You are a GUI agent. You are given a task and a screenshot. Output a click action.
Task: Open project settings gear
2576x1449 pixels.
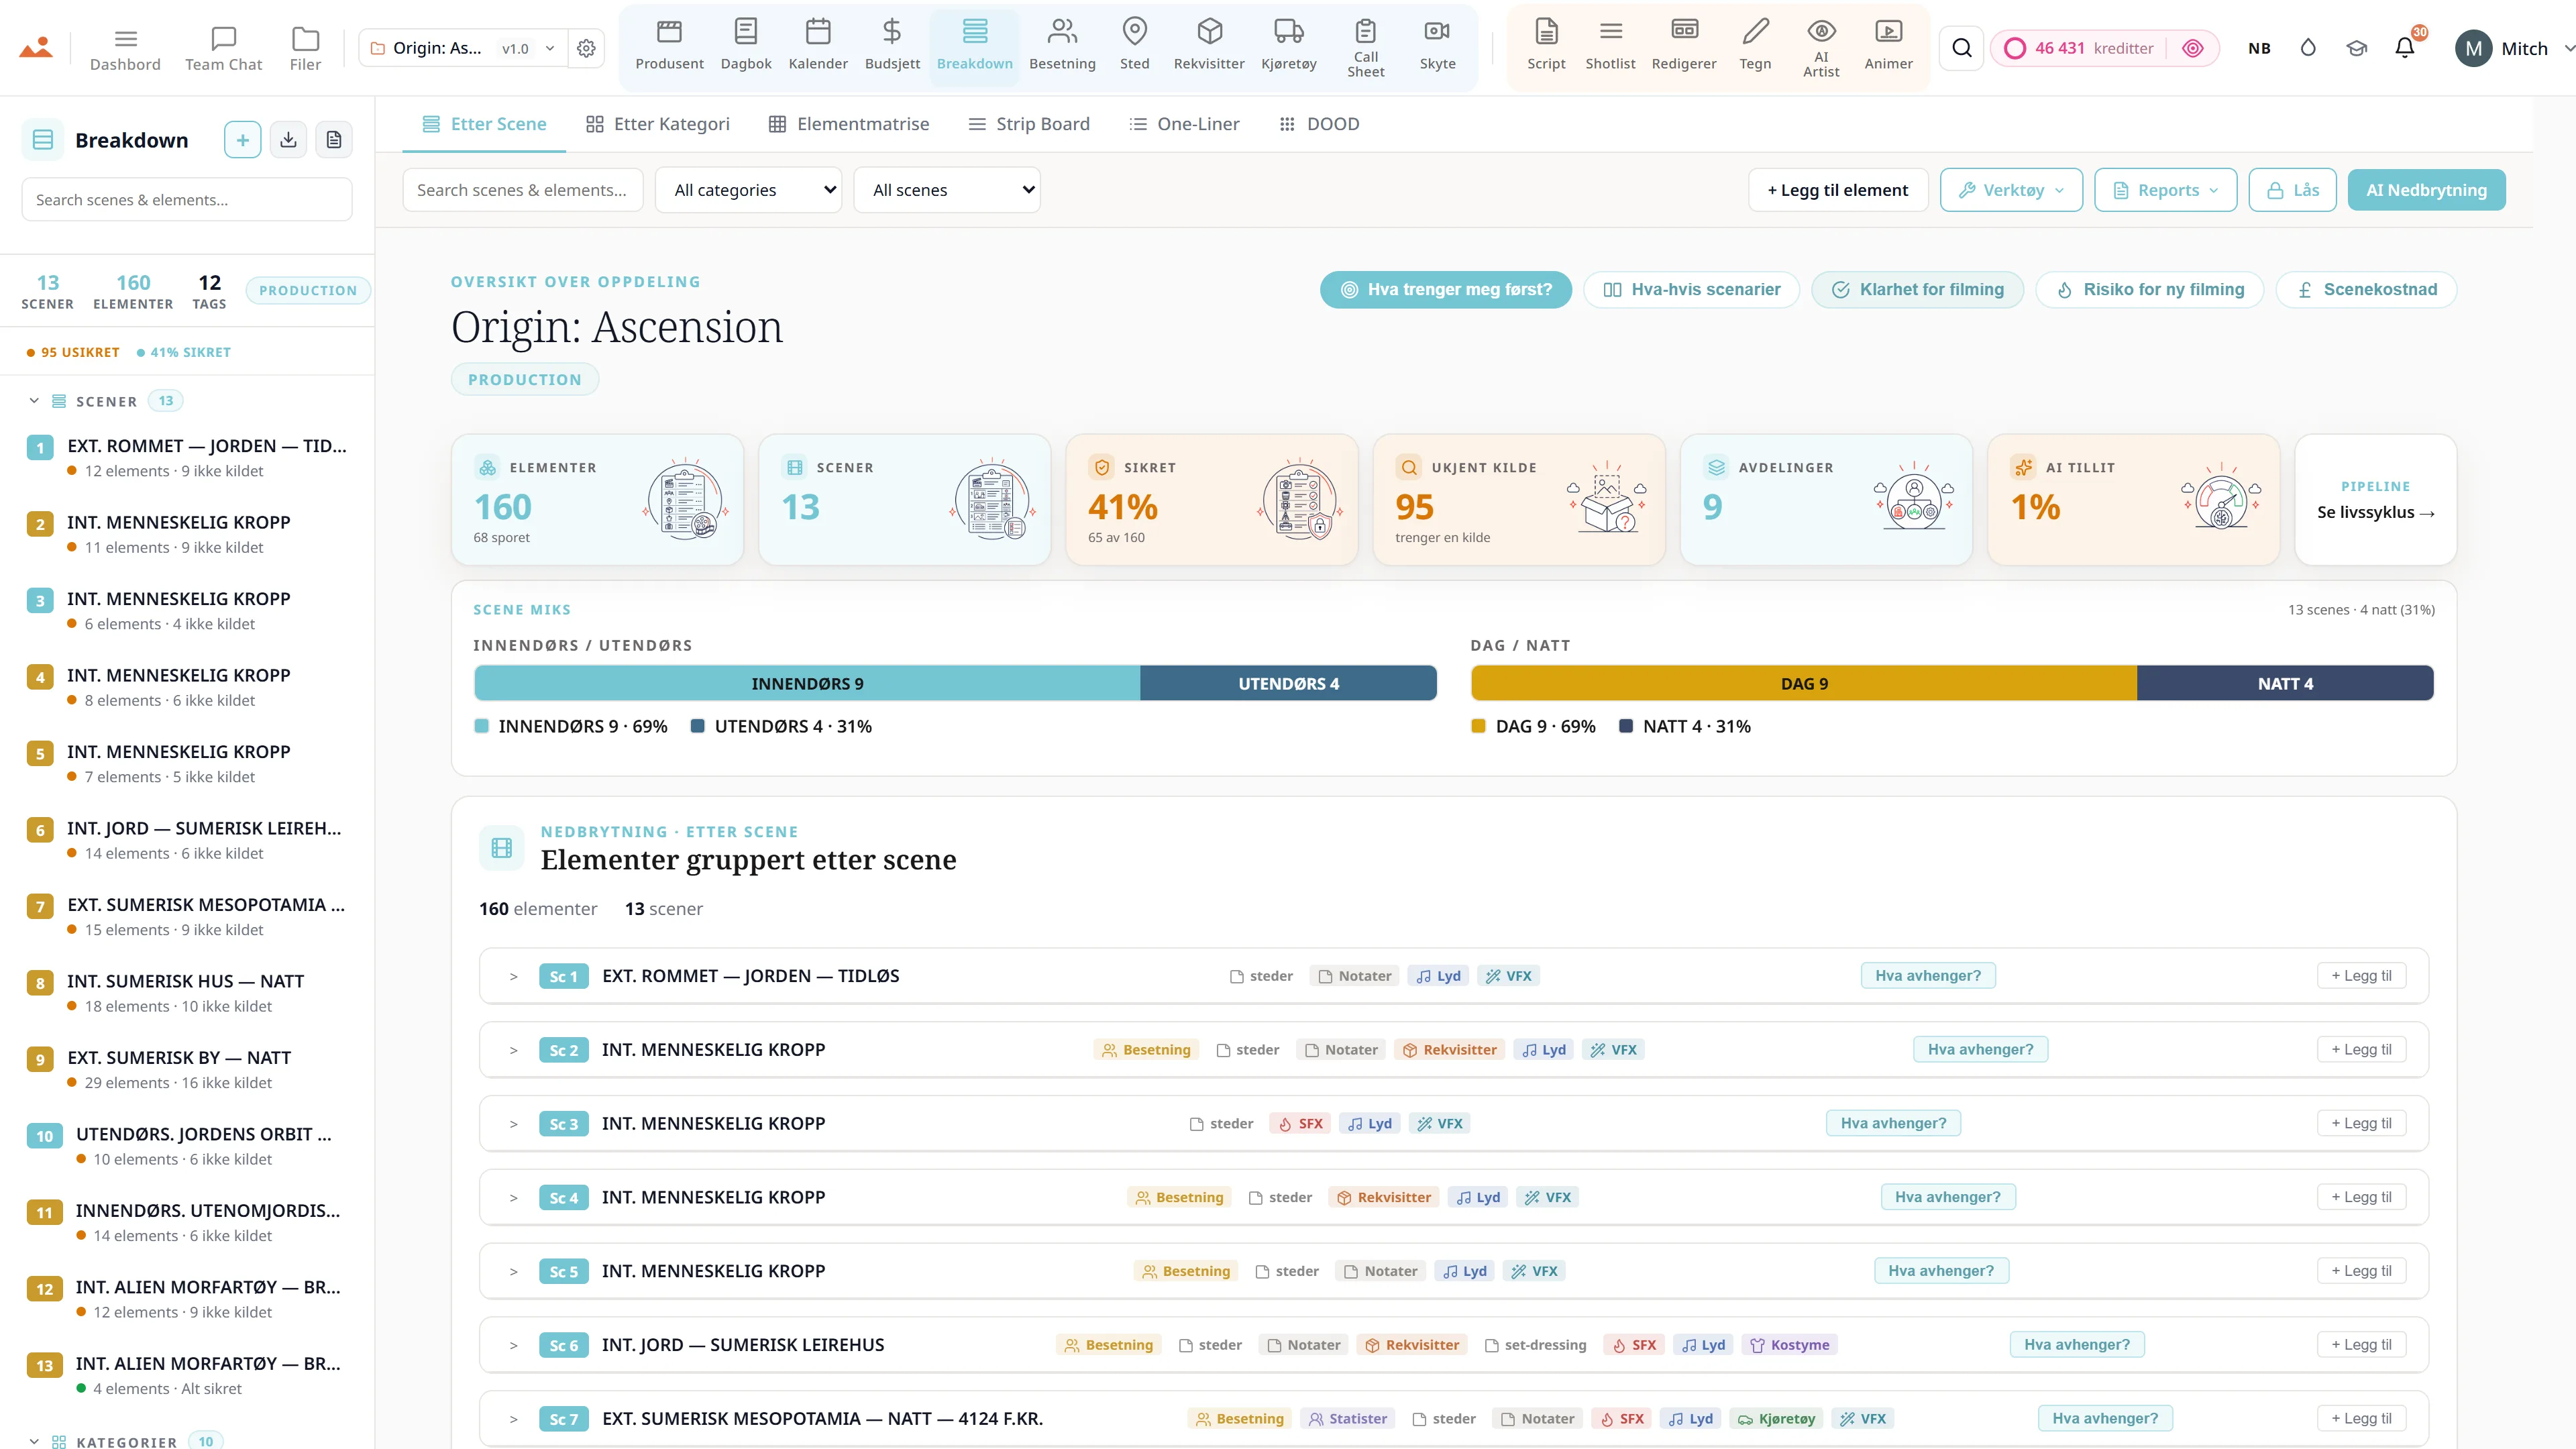587,48
